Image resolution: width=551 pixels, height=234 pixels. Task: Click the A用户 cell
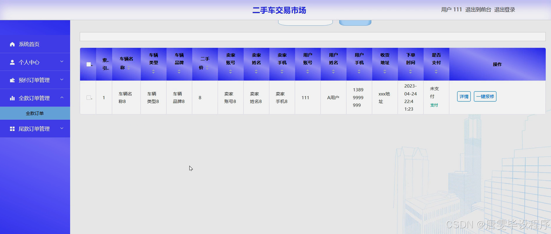333,97
